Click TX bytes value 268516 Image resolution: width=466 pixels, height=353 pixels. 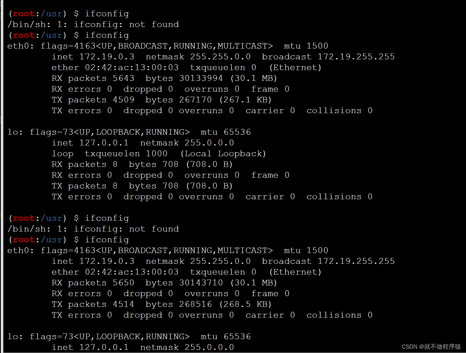pyautogui.click(x=195, y=304)
